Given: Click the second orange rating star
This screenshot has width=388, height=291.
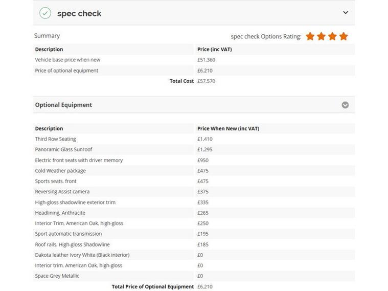Looking at the screenshot, I should coord(321,36).
